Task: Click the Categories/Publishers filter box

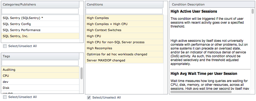Action: coord(40,11)
